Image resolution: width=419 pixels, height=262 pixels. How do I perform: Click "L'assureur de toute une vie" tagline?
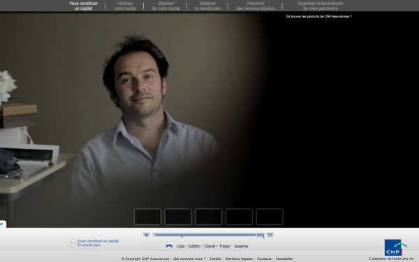(391, 259)
